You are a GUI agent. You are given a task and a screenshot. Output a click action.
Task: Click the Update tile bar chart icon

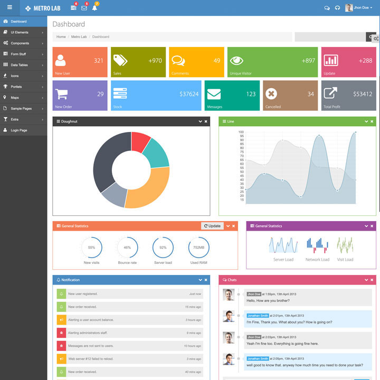tap(331, 60)
